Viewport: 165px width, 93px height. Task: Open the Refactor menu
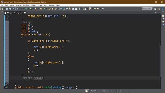[19, 5]
